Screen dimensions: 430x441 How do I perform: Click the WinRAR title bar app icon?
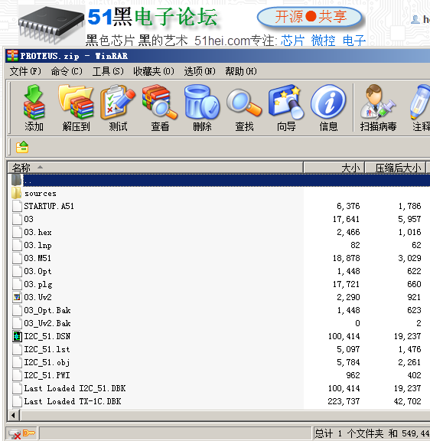tap(12, 56)
